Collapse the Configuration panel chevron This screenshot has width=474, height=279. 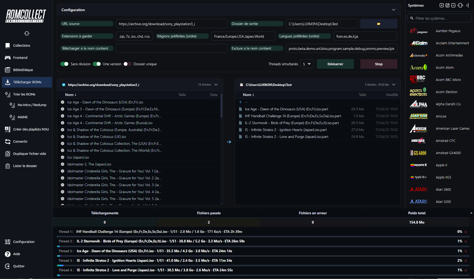coord(393,10)
